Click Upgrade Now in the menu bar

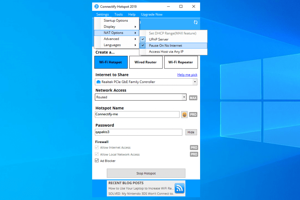tap(152, 14)
